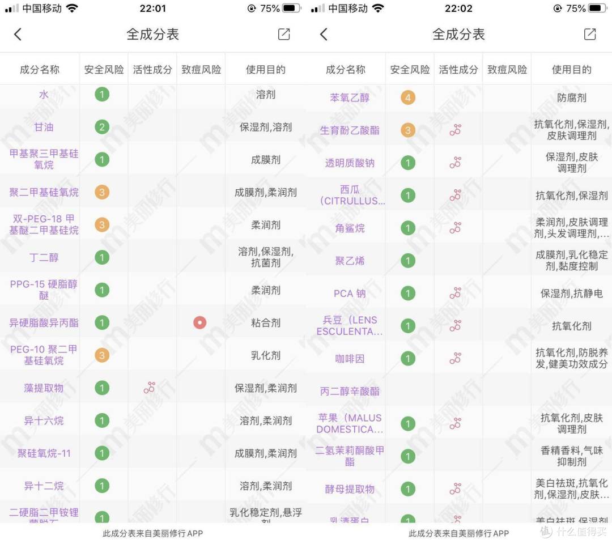This screenshot has height=544, width=612.
Task: Tap 致痘风险 header in right table
Action: [x=507, y=70]
